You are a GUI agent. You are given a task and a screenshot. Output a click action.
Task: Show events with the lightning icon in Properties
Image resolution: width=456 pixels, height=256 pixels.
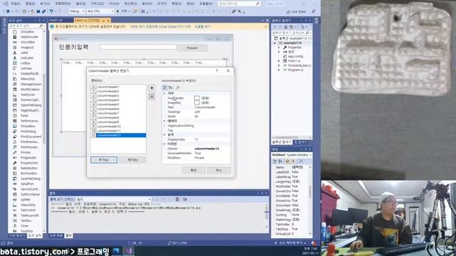(x=294, y=161)
